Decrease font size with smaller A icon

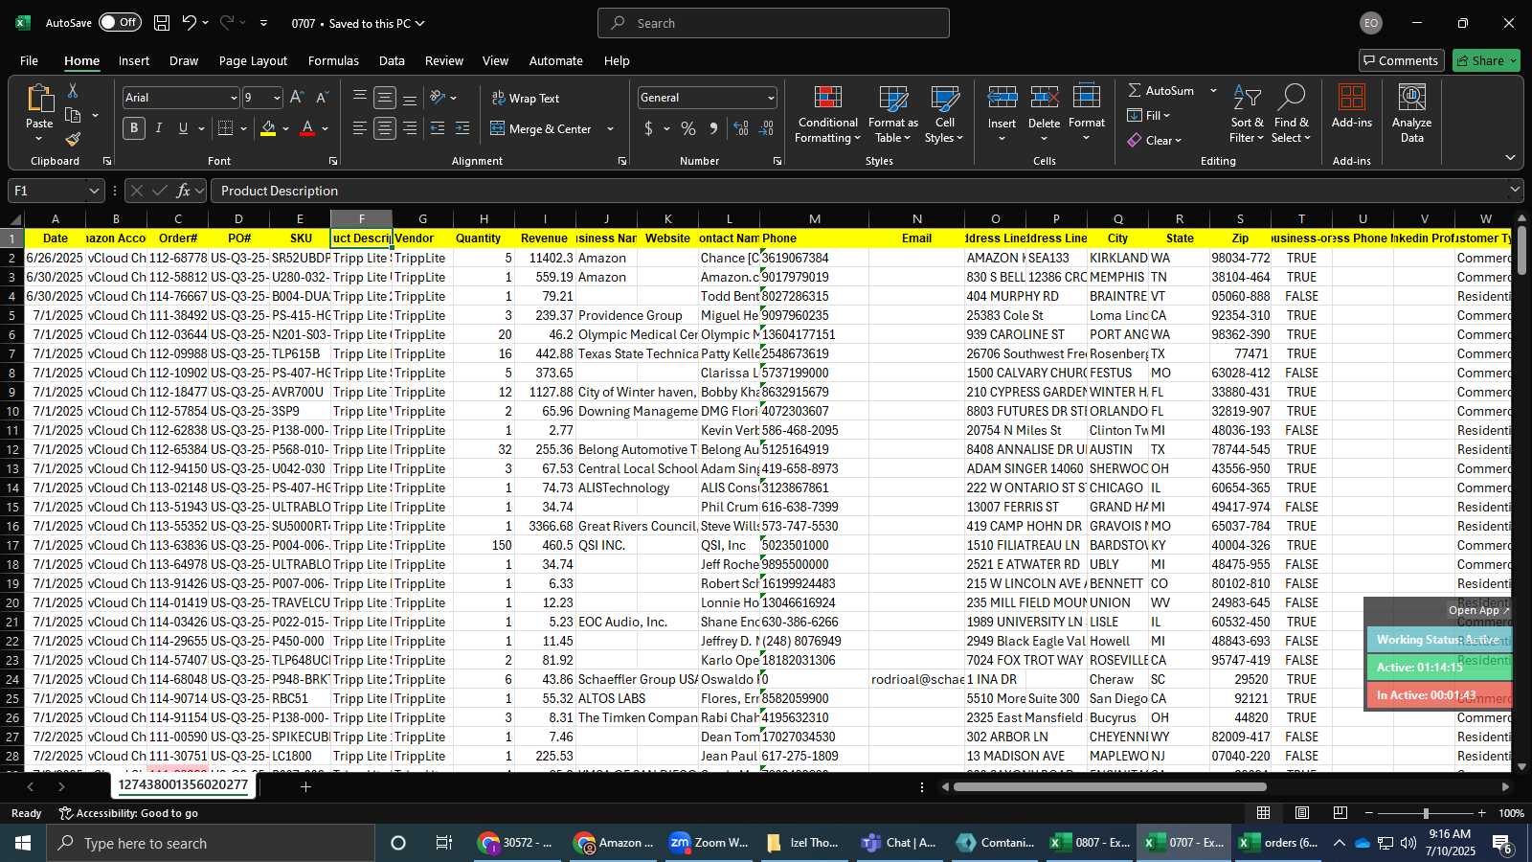322,98
